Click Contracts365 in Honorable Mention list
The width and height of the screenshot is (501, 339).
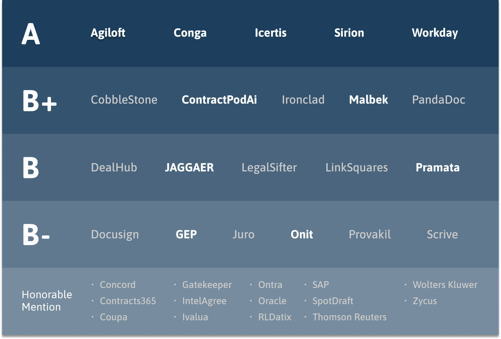128,301
